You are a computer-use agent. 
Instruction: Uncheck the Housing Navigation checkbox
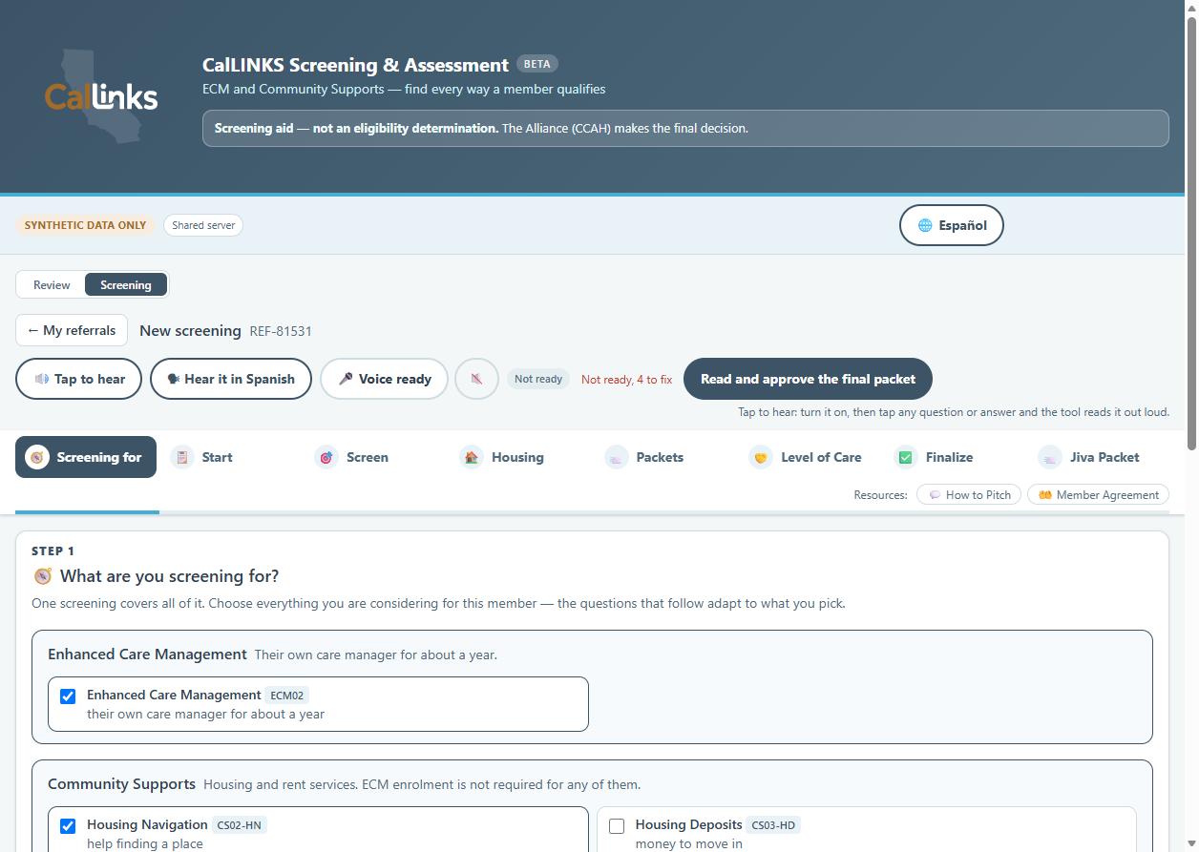click(68, 826)
